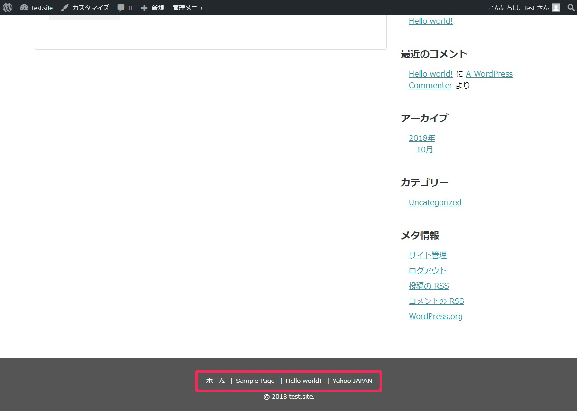Open the 投稿の RSS feed link
The width and height of the screenshot is (577, 411).
click(428, 286)
